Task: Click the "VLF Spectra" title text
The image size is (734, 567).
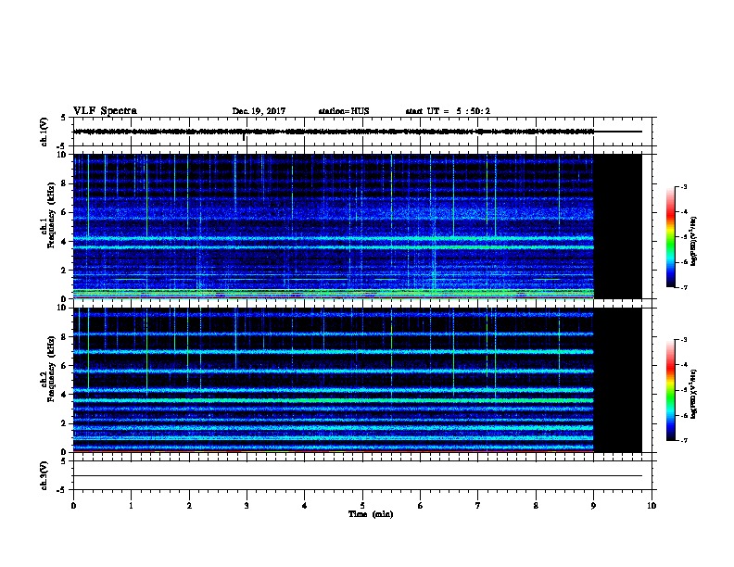Action: coord(105,111)
